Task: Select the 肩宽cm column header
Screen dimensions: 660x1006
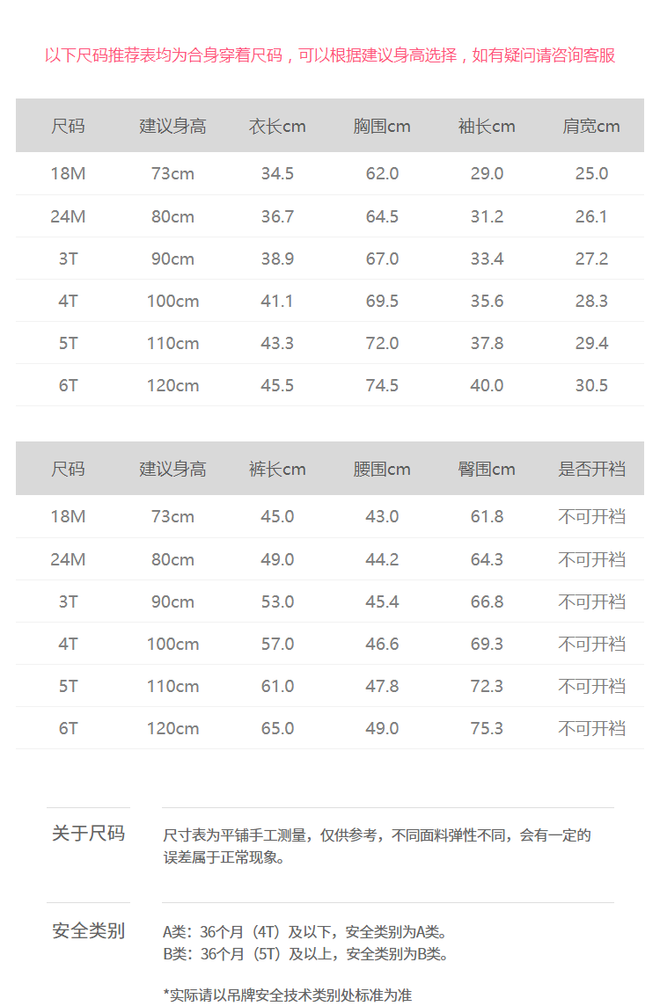Action: click(x=591, y=126)
